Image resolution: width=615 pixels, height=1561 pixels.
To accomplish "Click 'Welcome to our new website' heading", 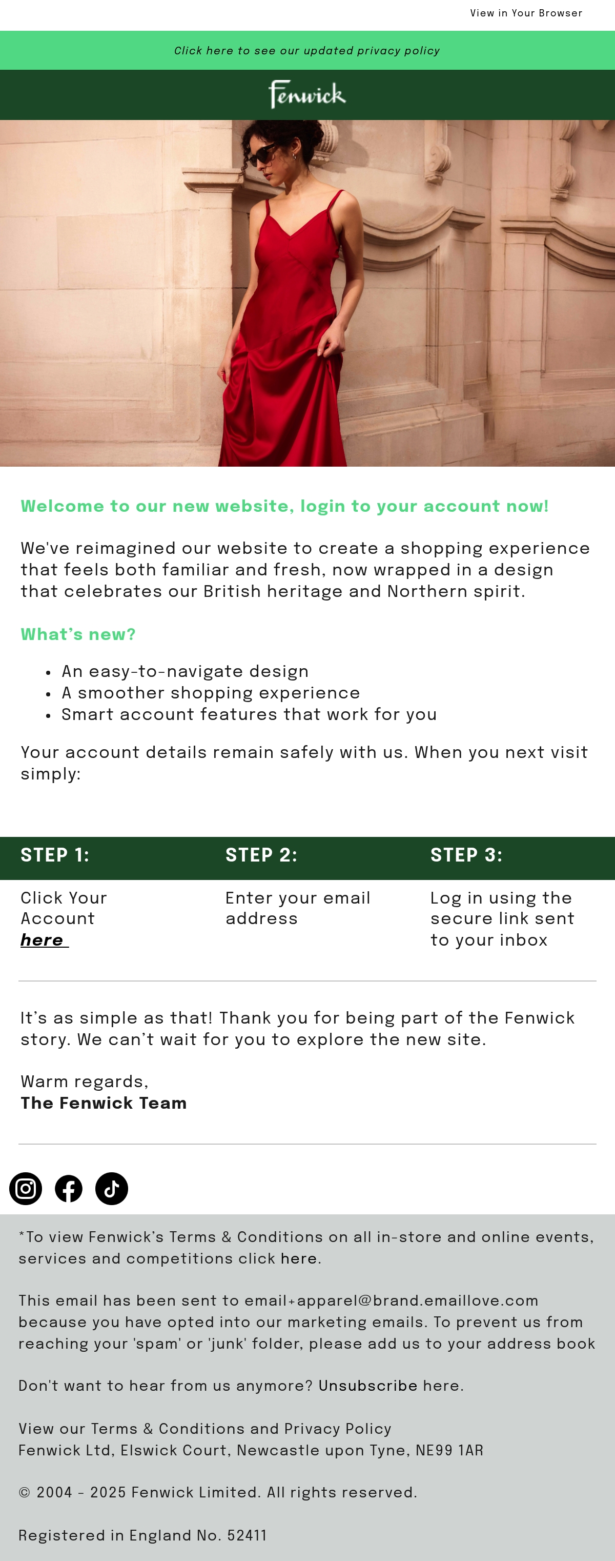I will pos(284,506).
